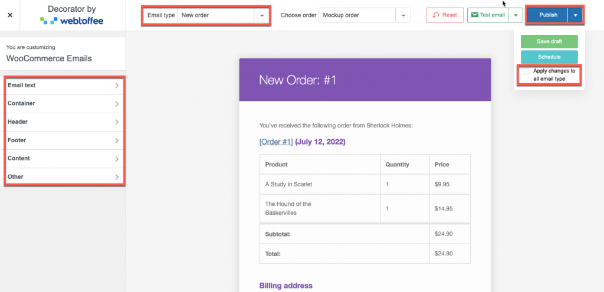Click the chevron beside Content
This screenshot has height=292, width=604.
[x=117, y=159]
